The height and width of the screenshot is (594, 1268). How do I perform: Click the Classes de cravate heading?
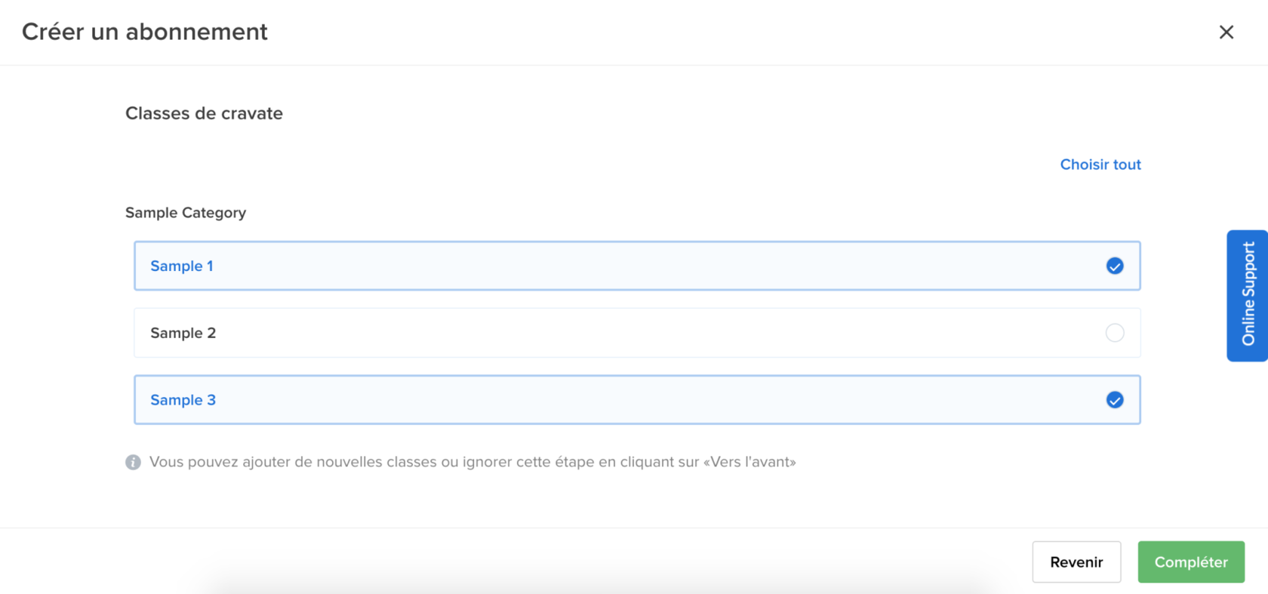(x=204, y=113)
